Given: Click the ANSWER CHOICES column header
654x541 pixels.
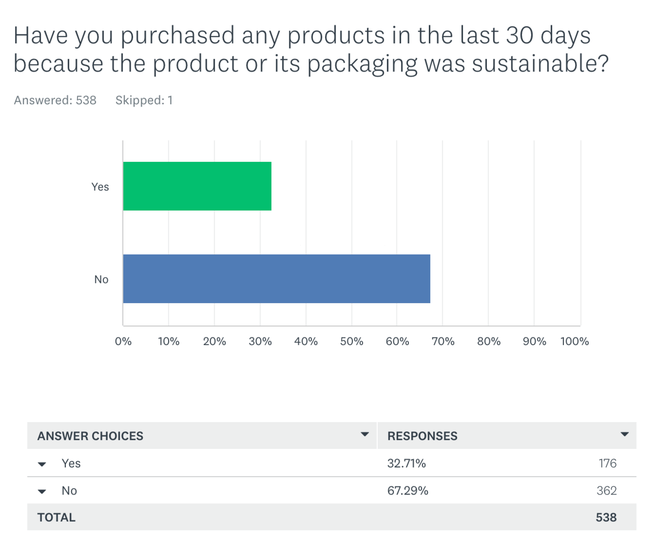Looking at the screenshot, I should (x=90, y=436).
